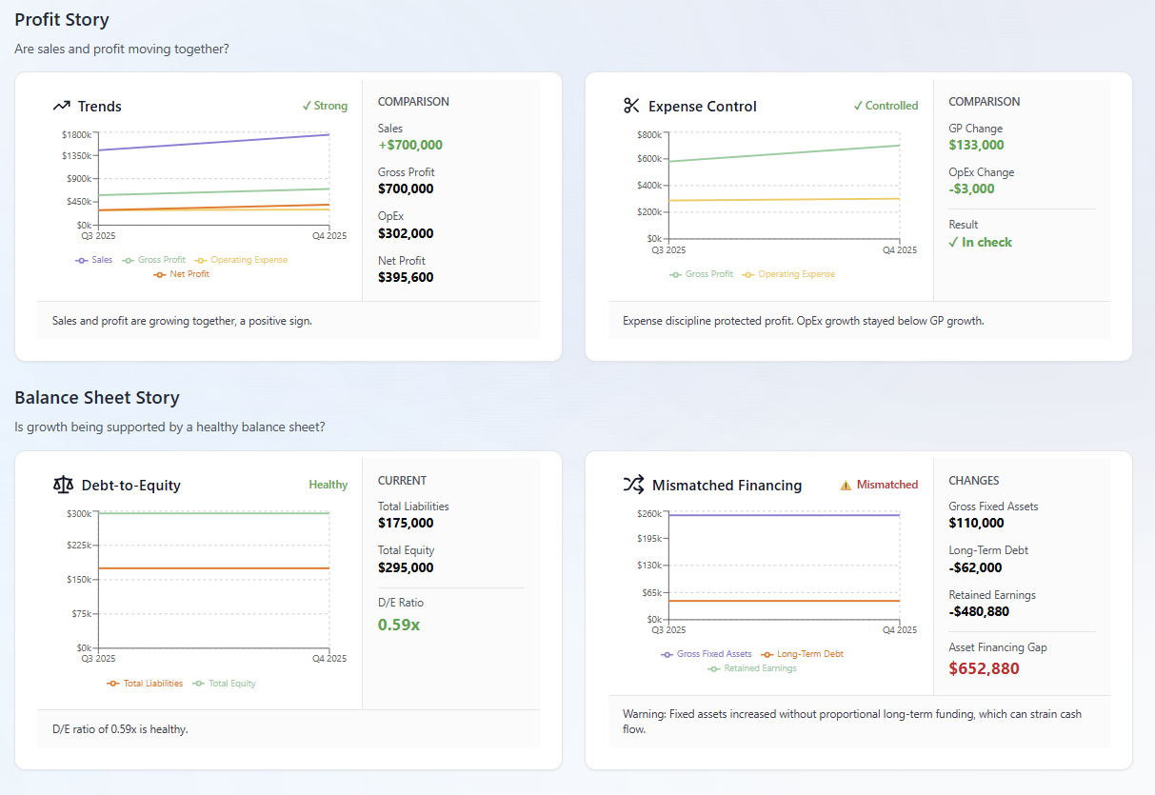The width and height of the screenshot is (1155, 795).
Task: Toggle the Gross Fixed Assets legend series
Action: point(707,654)
